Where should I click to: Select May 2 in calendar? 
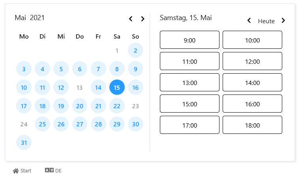click(x=135, y=50)
